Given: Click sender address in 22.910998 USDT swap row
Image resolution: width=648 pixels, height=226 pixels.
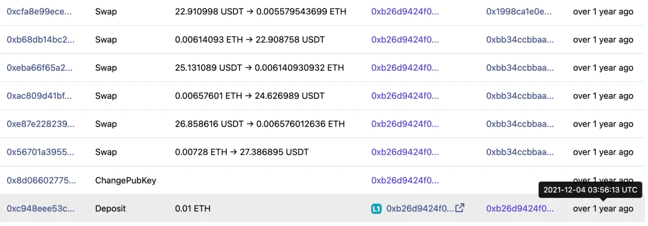Looking at the screenshot, I should click(x=405, y=11).
